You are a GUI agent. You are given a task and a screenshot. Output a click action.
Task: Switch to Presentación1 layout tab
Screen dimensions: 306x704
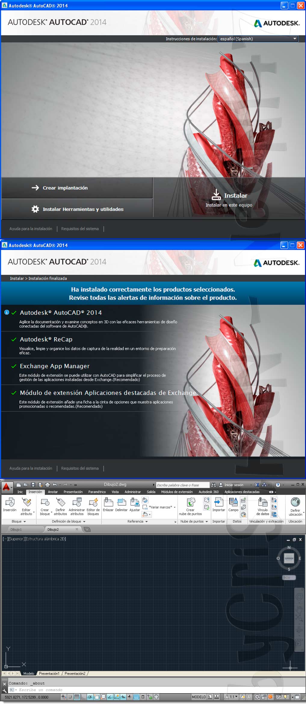(x=49, y=674)
